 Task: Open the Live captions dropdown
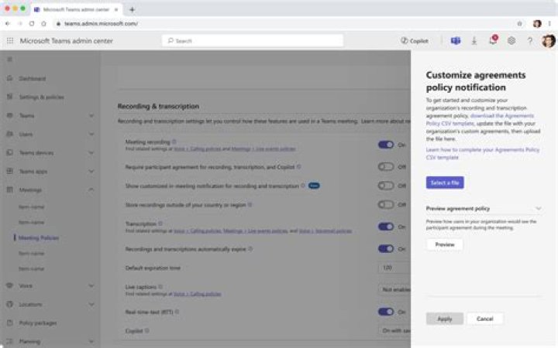(394, 289)
